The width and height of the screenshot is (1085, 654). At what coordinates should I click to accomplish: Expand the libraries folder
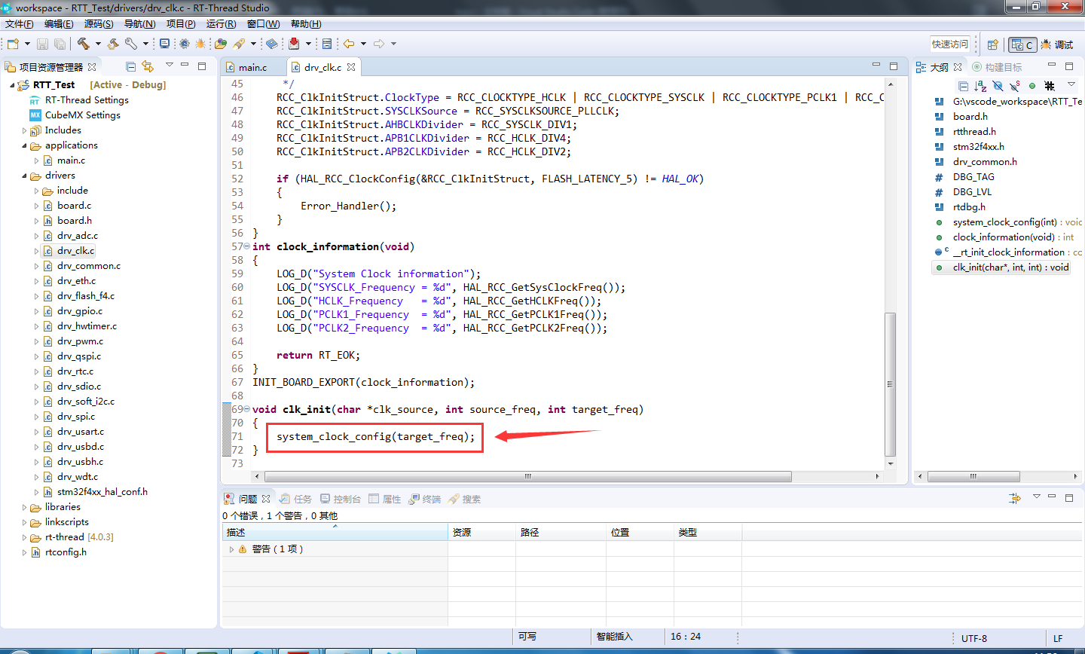point(25,507)
